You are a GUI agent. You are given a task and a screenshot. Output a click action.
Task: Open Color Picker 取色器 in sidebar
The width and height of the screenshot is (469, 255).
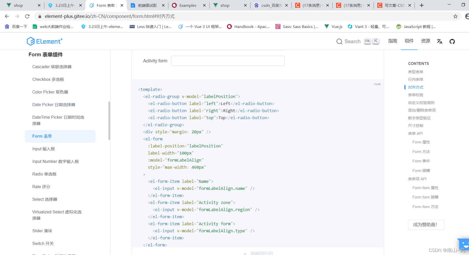(50, 92)
